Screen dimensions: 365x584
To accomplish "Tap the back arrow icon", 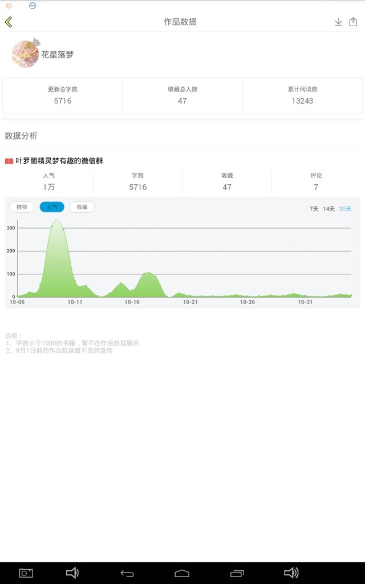I will tap(9, 22).
